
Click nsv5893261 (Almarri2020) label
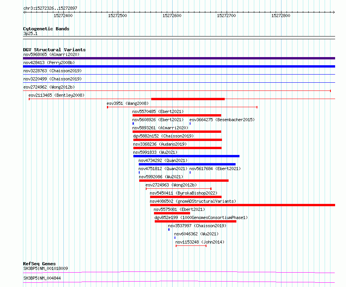point(161,128)
